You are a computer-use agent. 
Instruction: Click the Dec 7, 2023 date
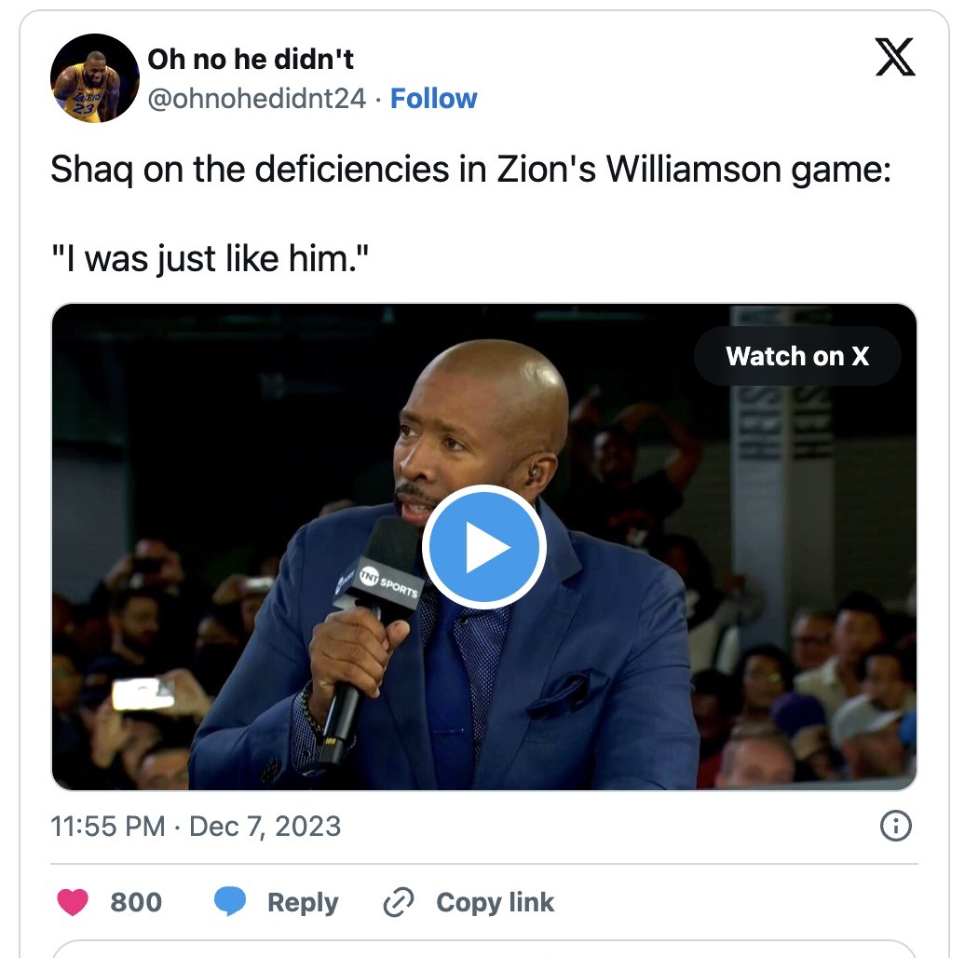pyautogui.click(x=265, y=827)
